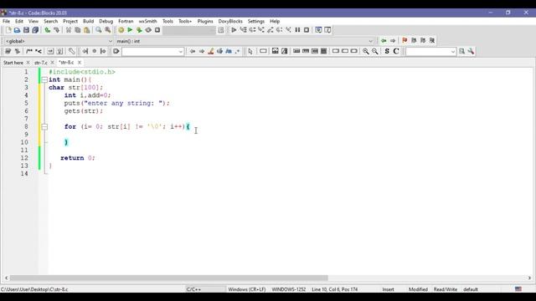Viewport: 536px width, 301px height.
Task: Copy selection toolbar icon
Action: coord(78,30)
